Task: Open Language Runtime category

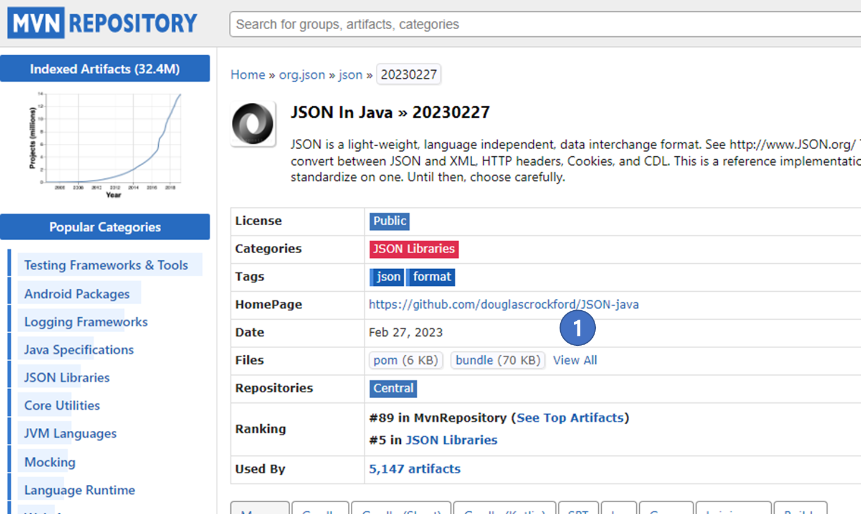Action: click(x=80, y=490)
